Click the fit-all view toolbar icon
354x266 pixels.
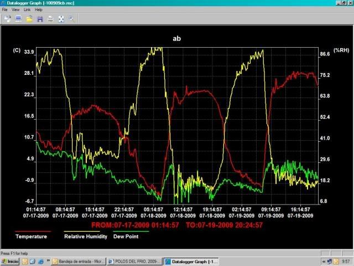tap(61, 19)
